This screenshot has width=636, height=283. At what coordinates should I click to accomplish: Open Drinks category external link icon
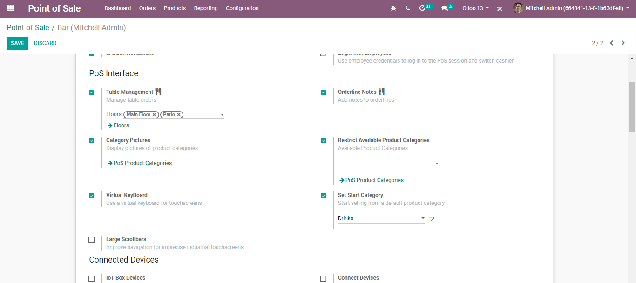[x=432, y=220]
